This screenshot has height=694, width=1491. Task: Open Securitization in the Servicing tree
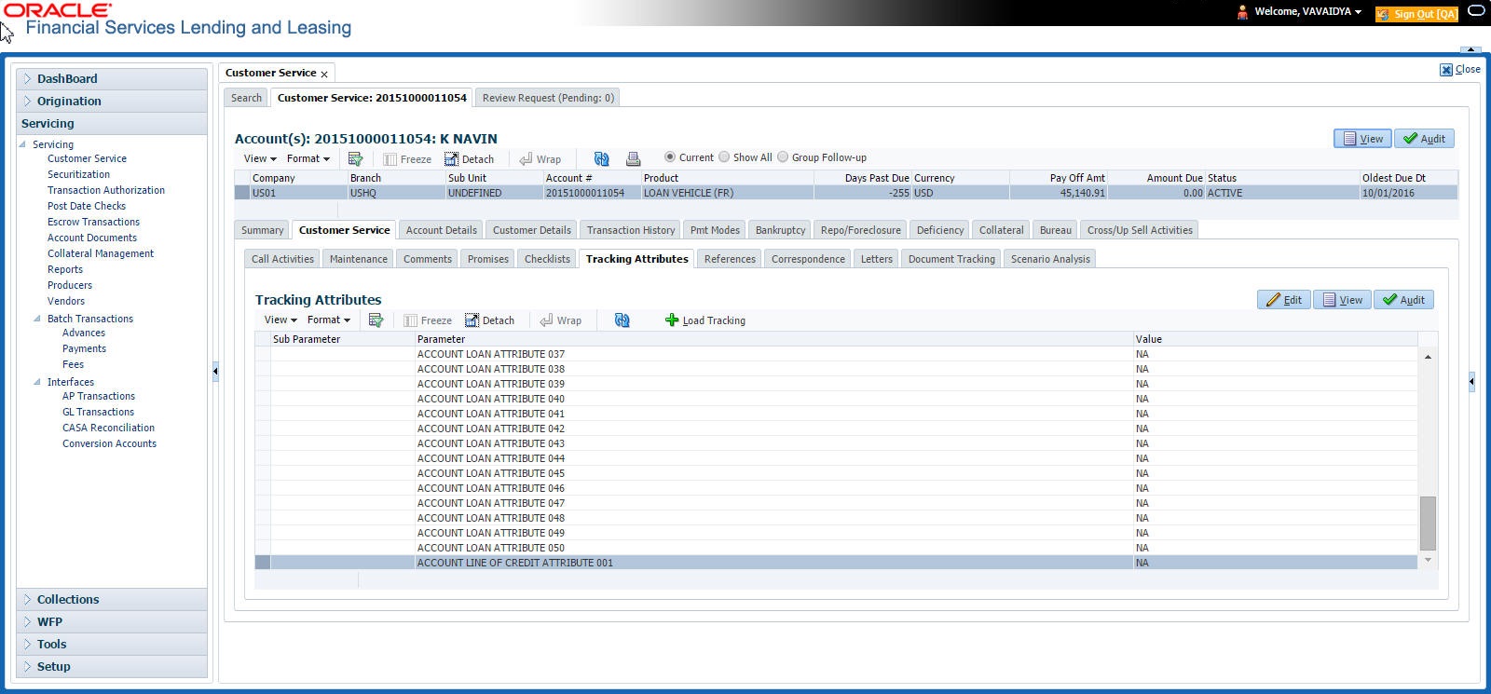[78, 174]
